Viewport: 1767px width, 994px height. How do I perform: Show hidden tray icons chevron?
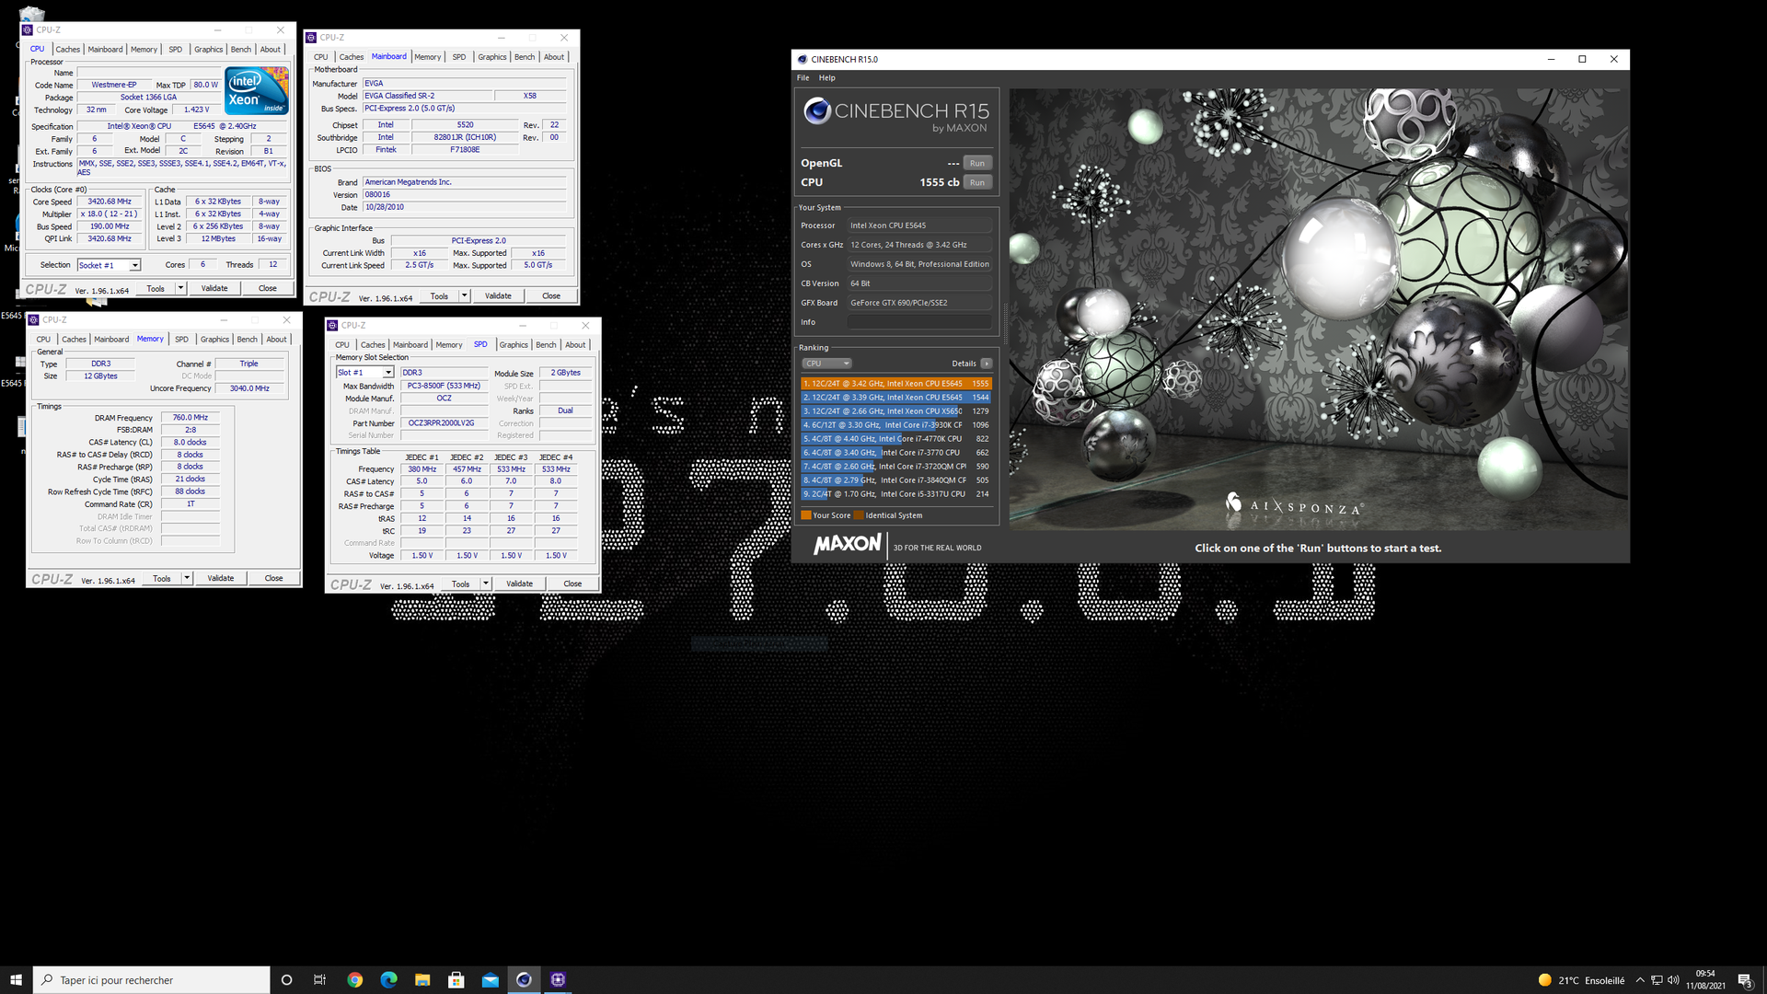pyautogui.click(x=1640, y=980)
